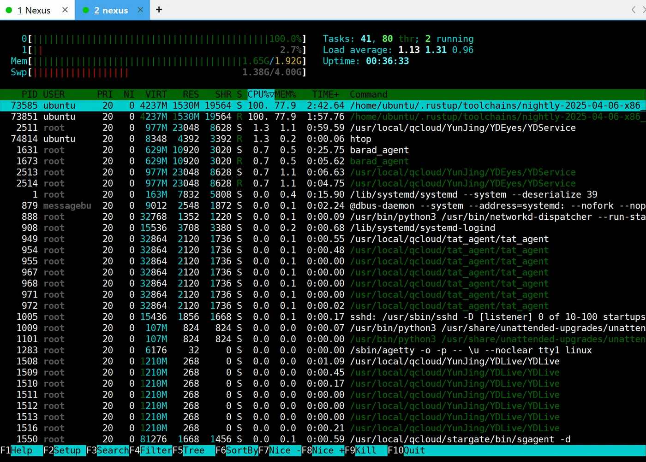The image size is (646, 462).
Task: Select sshd listener process row
Action: (x=323, y=317)
